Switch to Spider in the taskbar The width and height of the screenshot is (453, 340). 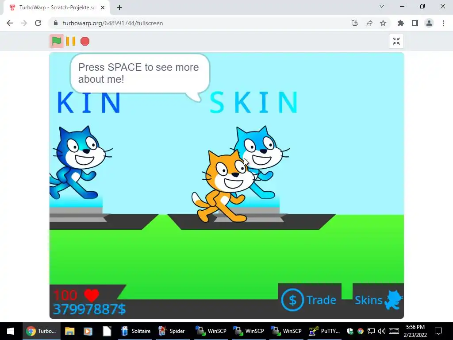pyautogui.click(x=173, y=331)
